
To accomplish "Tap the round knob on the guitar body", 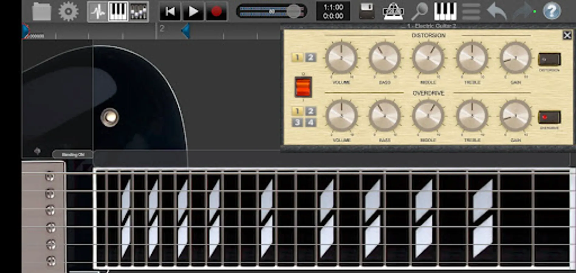I will (110, 117).
